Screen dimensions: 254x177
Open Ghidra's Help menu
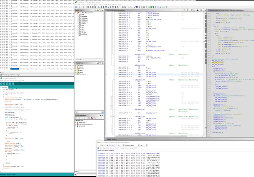click(119, 5)
